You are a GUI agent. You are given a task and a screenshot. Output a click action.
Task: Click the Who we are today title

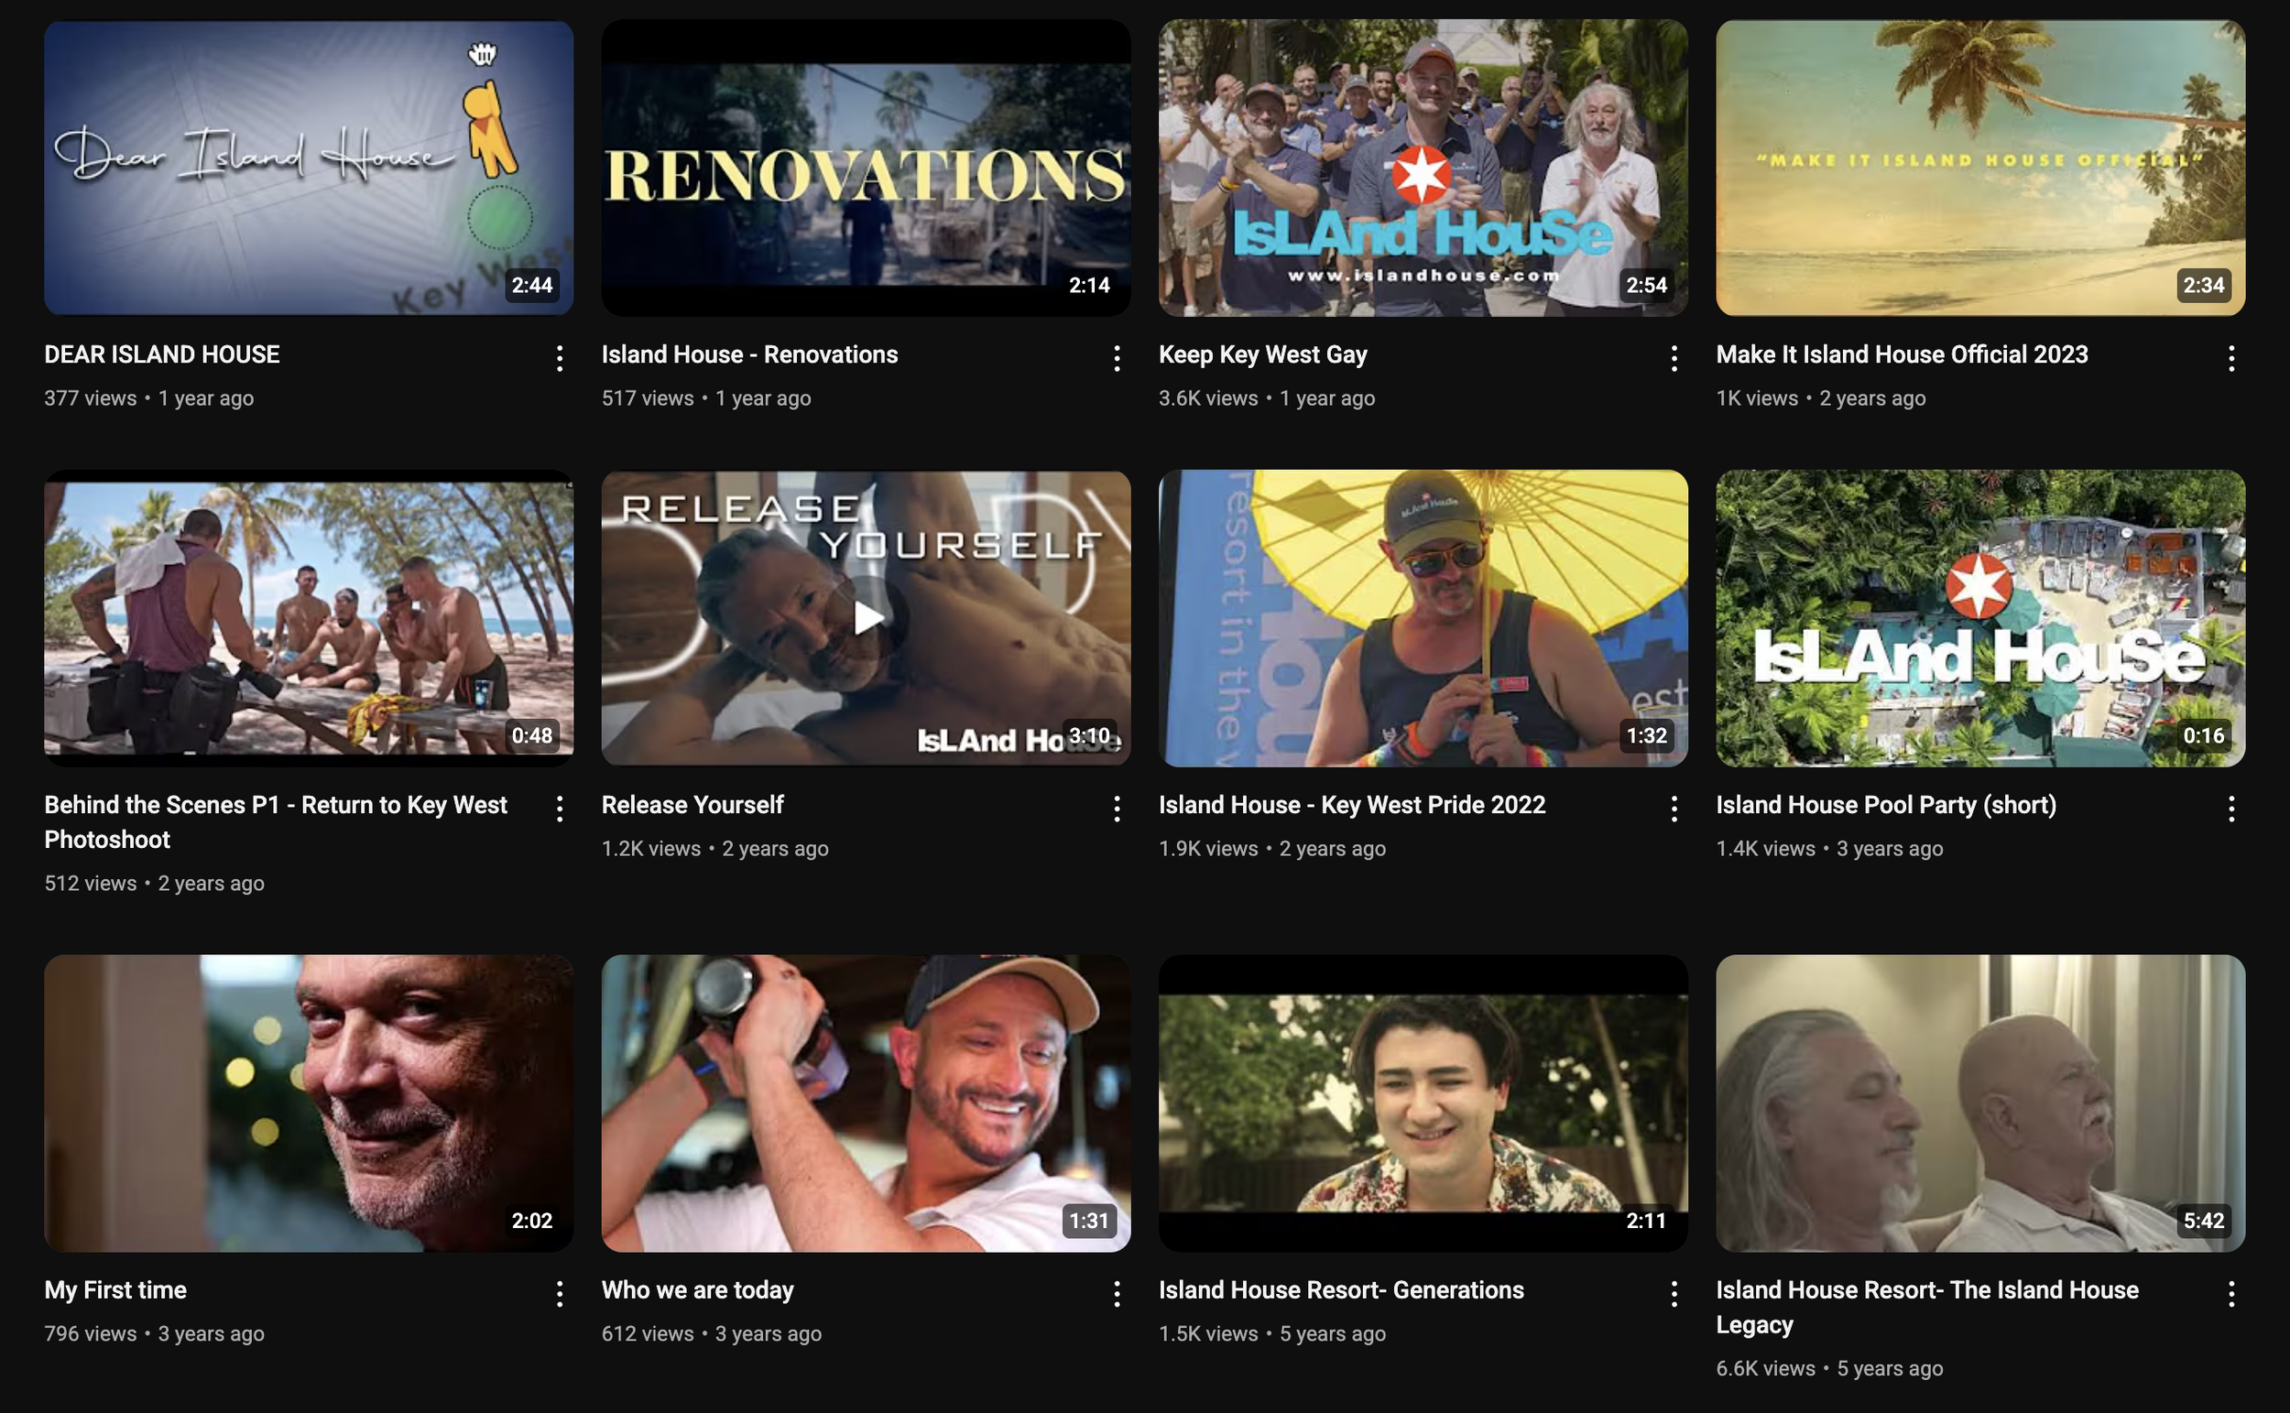[x=698, y=1289]
